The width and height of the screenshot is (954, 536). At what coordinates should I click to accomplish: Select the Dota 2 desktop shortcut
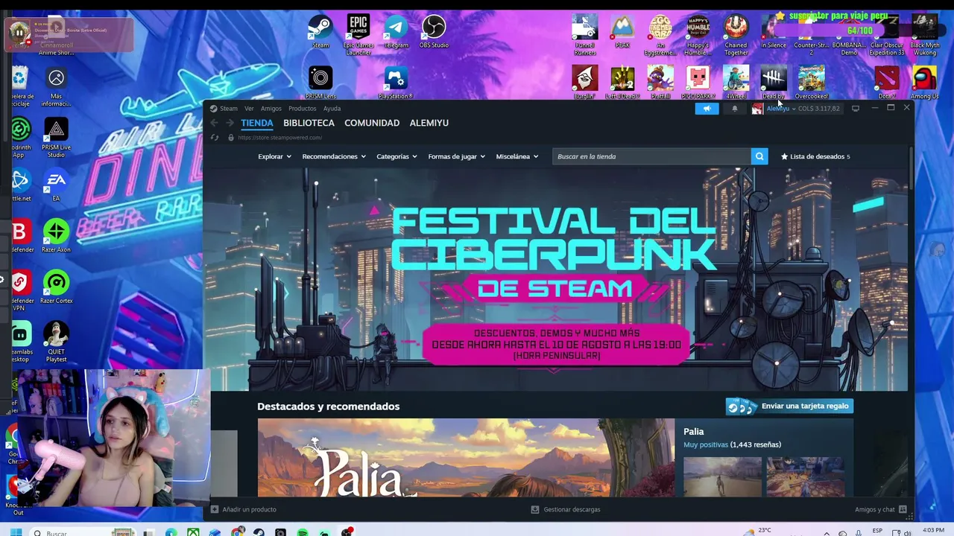point(887,82)
